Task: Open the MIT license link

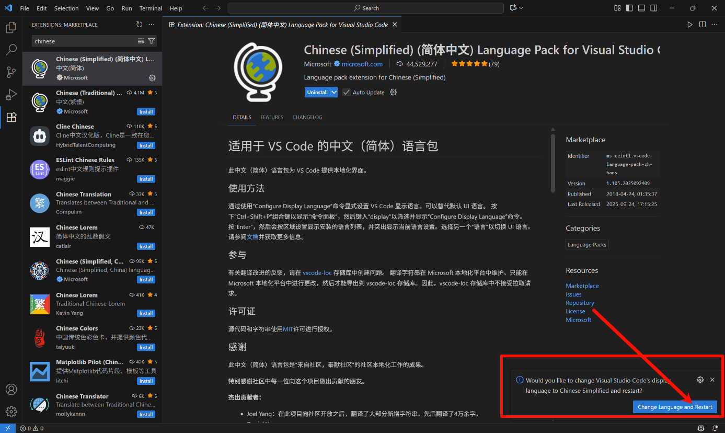Action: 288,329
